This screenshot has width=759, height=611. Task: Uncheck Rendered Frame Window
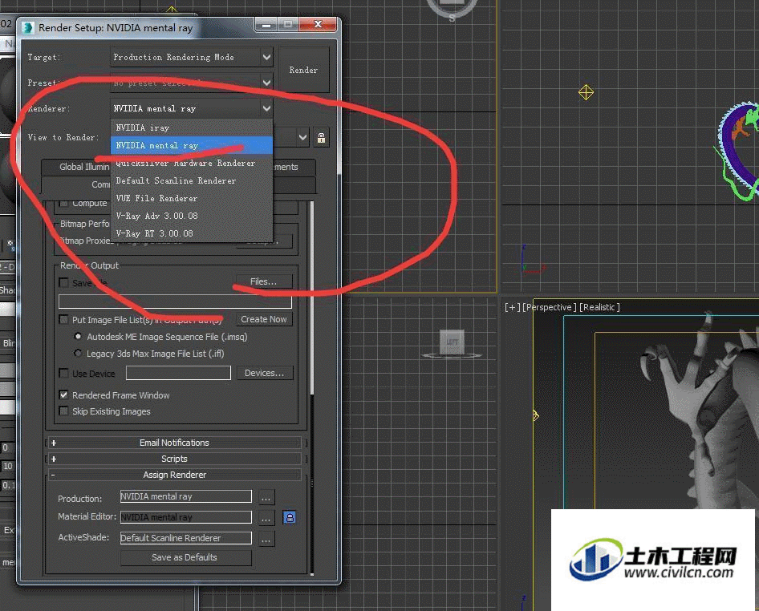[x=63, y=395]
